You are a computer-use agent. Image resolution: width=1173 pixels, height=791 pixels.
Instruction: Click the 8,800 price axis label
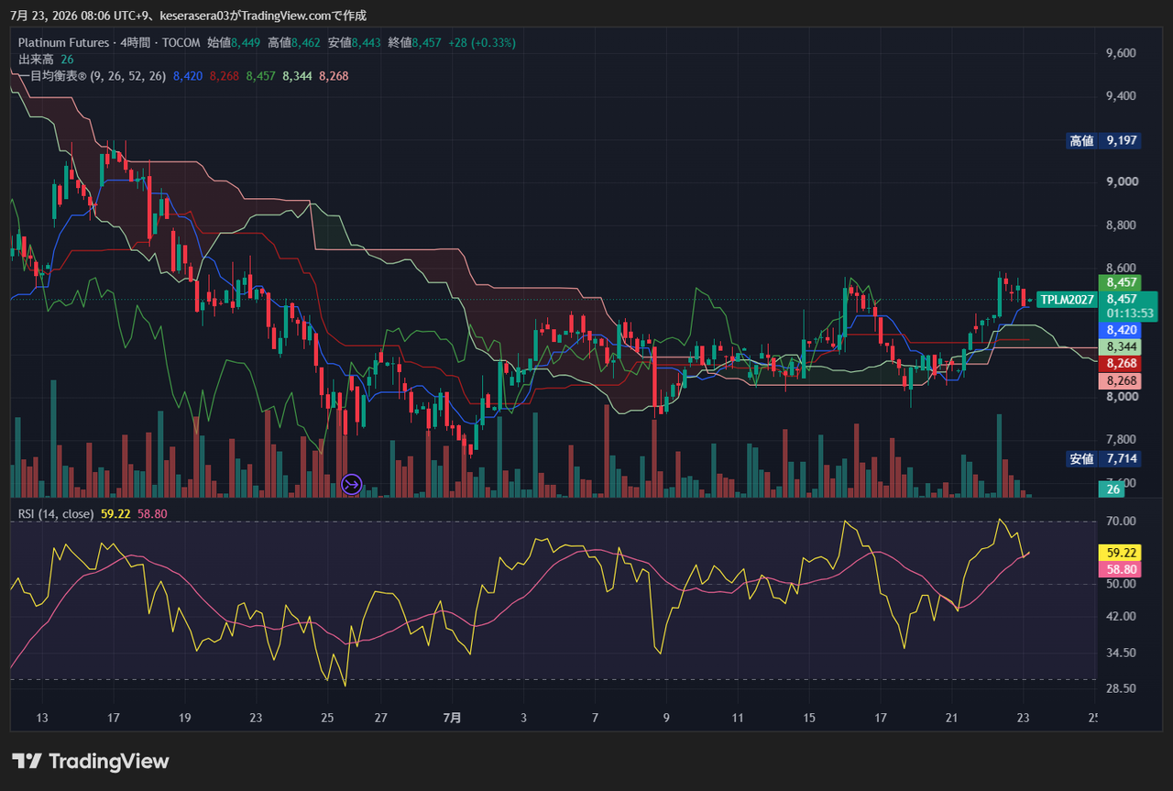[x=1122, y=225]
